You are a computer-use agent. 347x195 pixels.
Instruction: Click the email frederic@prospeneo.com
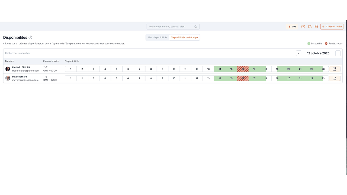(x=25, y=71)
